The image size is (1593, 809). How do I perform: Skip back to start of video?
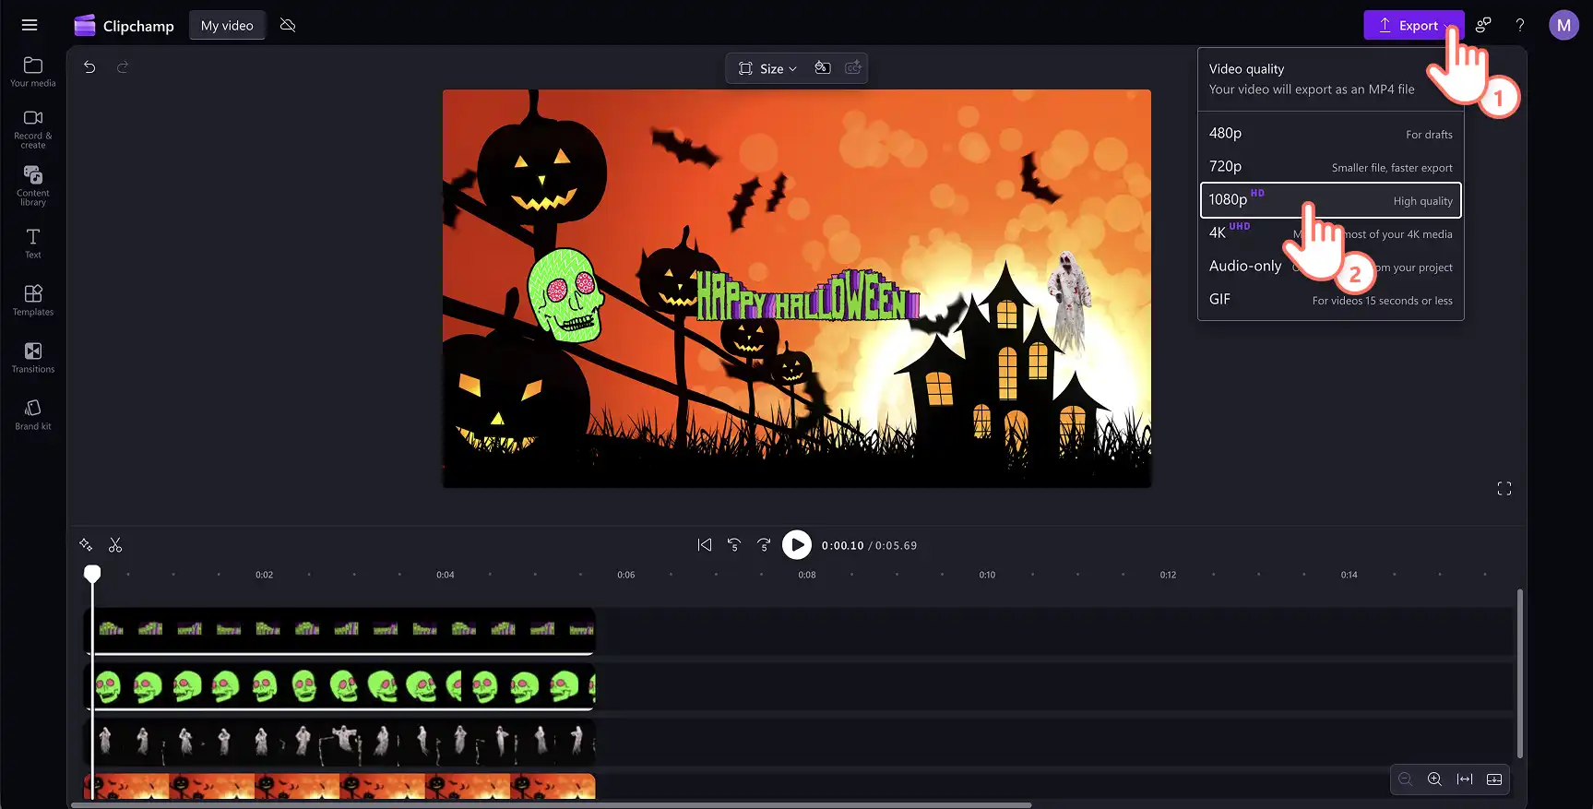[705, 545]
